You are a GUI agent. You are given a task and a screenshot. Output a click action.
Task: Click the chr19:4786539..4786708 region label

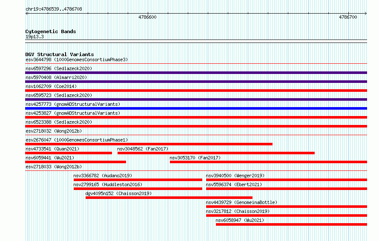tap(54, 9)
